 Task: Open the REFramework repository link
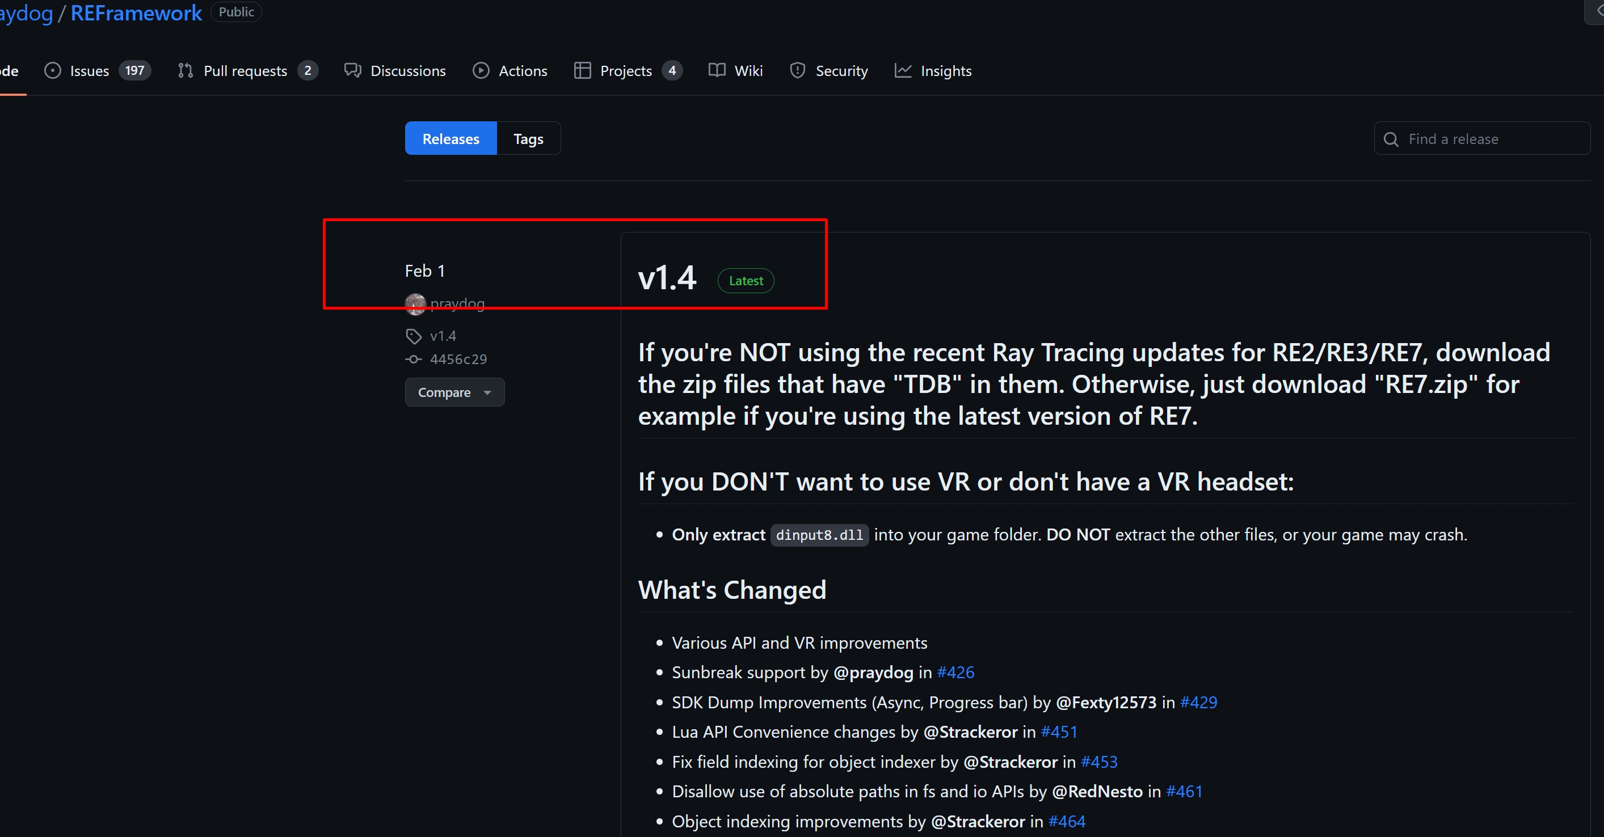click(136, 13)
